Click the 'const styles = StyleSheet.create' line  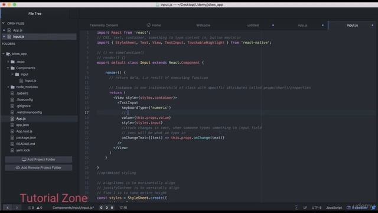[132, 198]
